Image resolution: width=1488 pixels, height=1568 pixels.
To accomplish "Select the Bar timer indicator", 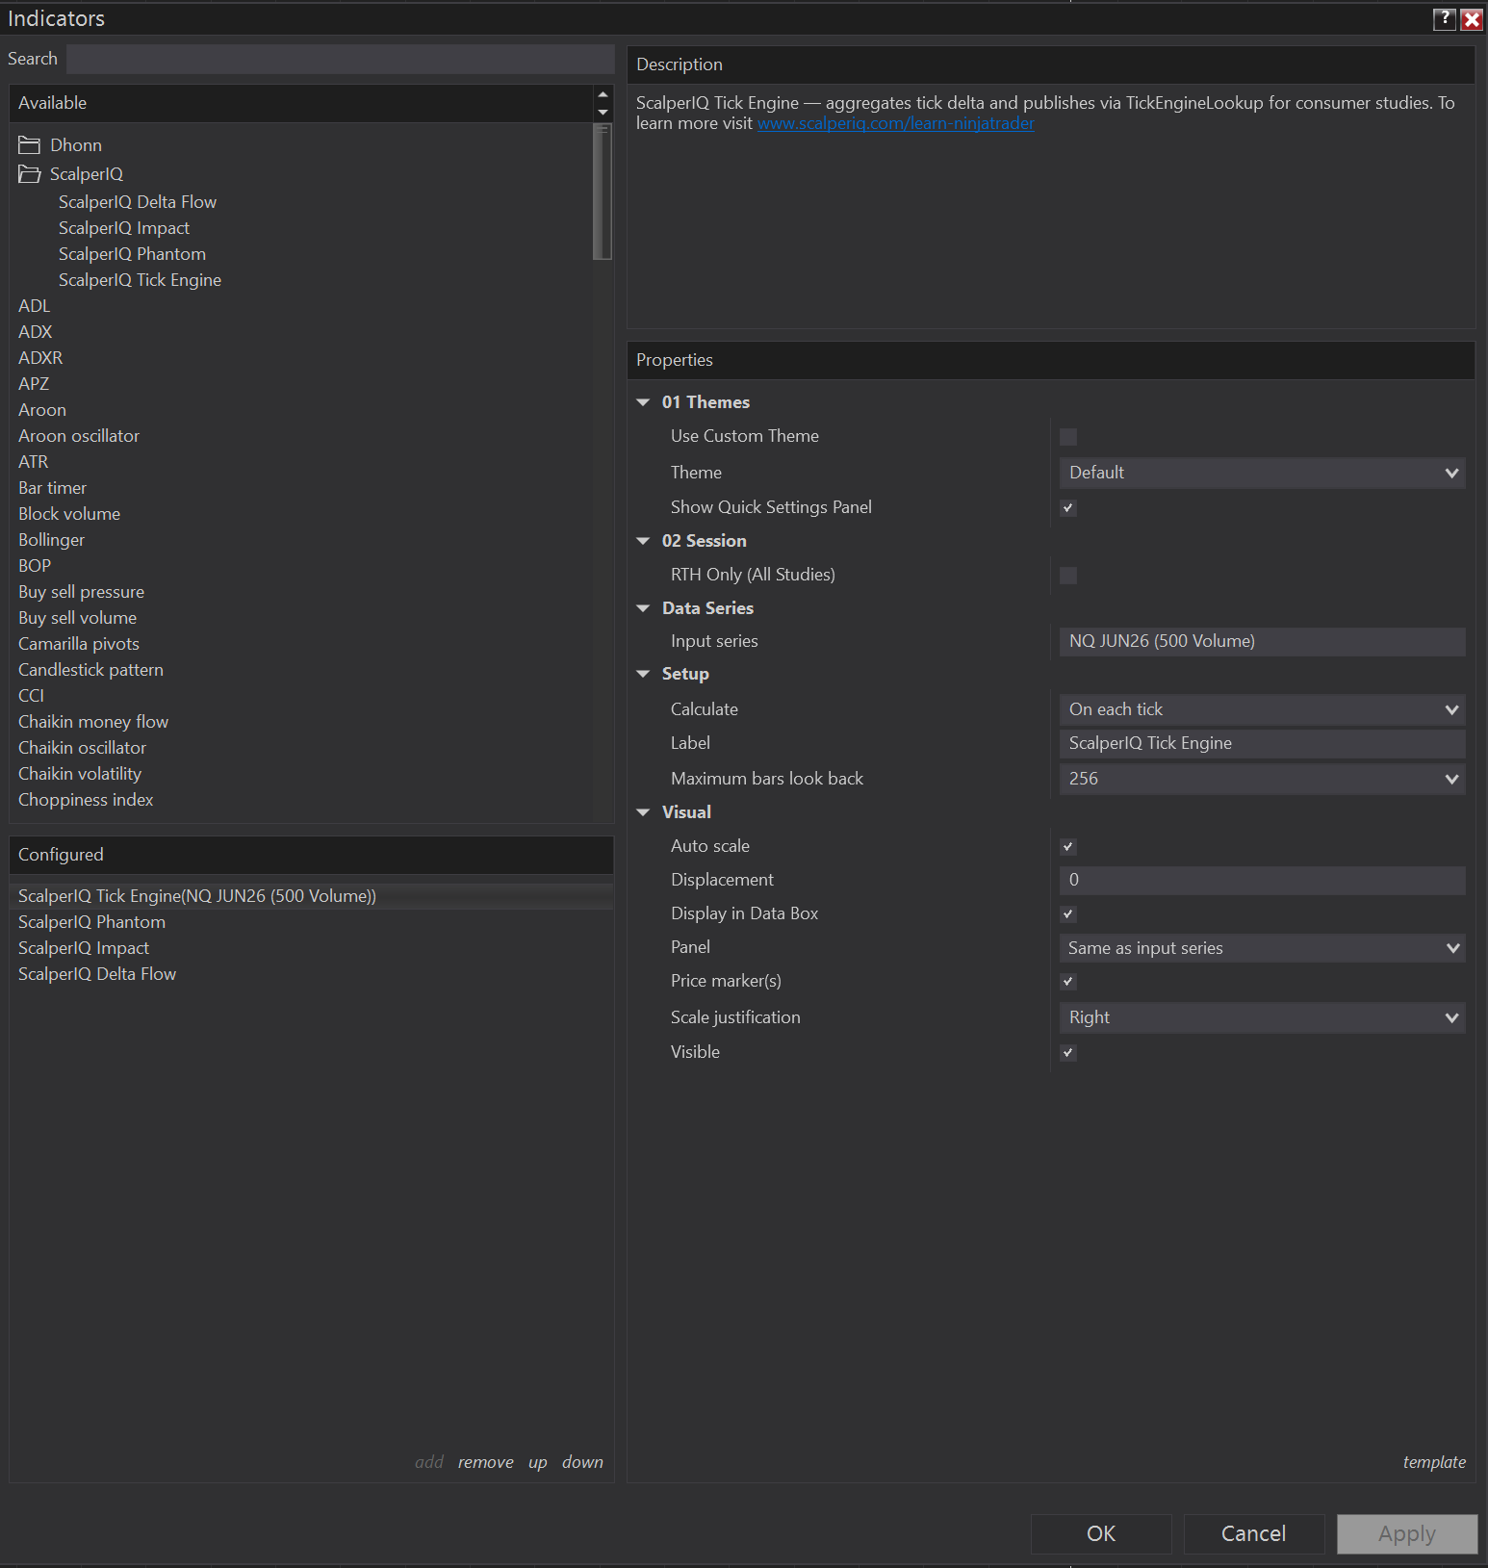I will pos(53,488).
